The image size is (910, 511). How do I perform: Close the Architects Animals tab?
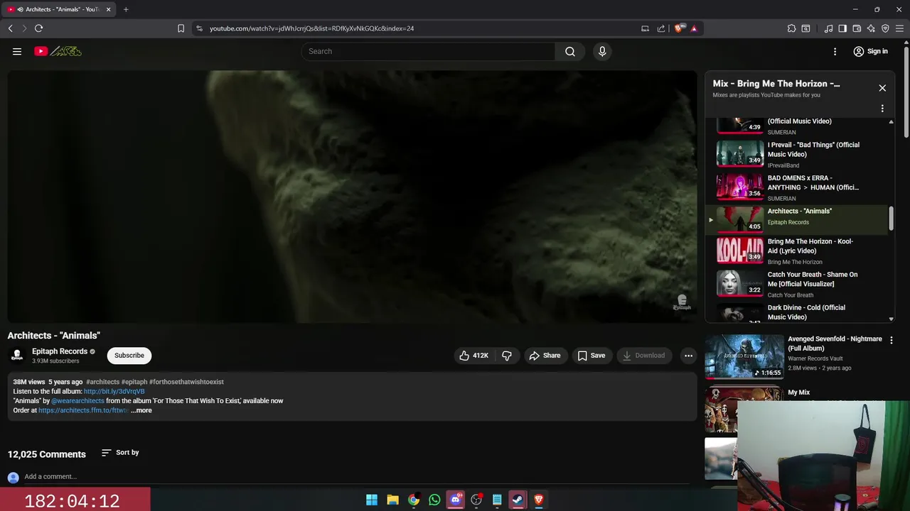pyautogui.click(x=108, y=9)
